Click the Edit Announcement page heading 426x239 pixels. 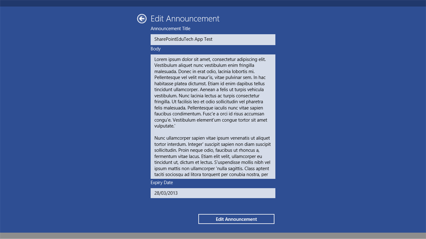pos(185,19)
